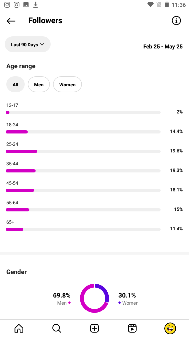Open the Reels icon
The image size is (189, 337).
click(132, 328)
